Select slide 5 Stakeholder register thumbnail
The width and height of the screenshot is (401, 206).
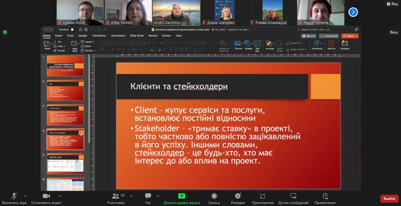click(x=65, y=164)
